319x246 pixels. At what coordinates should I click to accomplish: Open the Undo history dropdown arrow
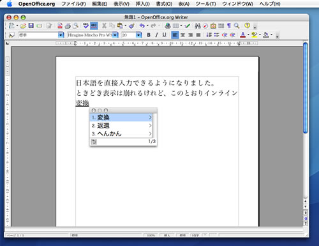(x=147, y=26)
